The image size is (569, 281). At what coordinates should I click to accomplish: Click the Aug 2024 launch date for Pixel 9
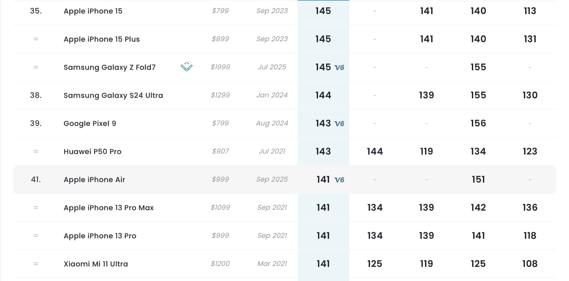pos(272,123)
